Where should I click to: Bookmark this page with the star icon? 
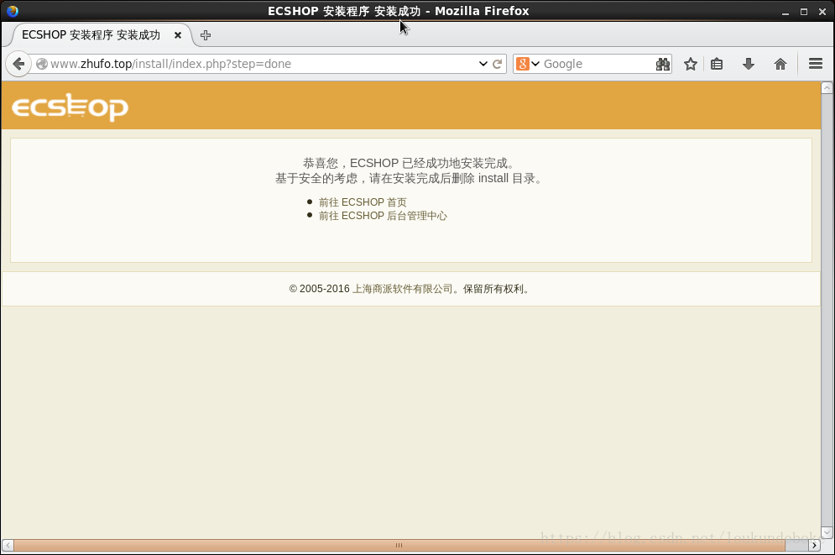coord(691,64)
